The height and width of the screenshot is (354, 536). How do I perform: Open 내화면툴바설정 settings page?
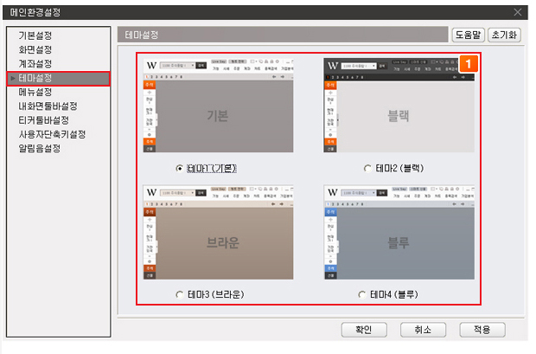click(48, 106)
